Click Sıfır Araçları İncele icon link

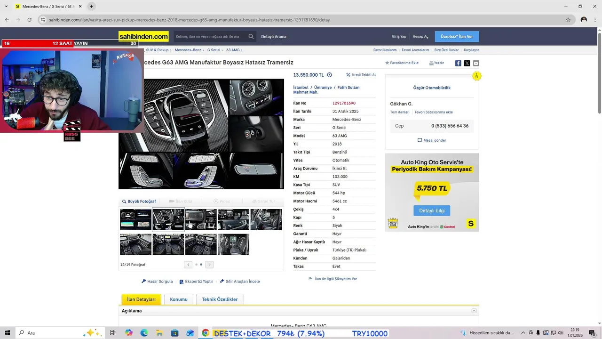(x=239, y=282)
